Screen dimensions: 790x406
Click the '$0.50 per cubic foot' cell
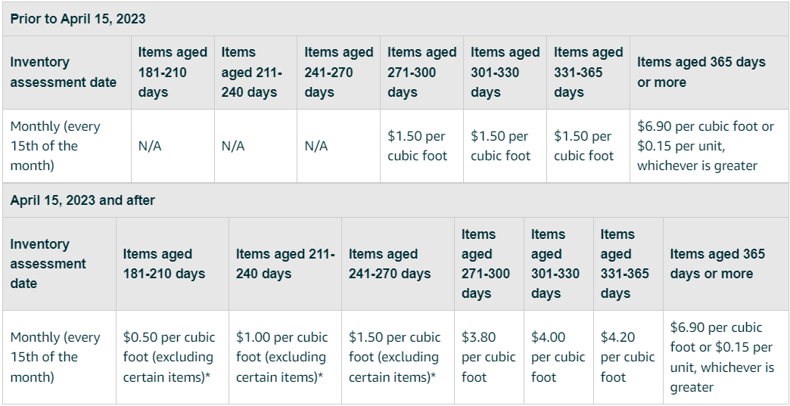click(x=170, y=357)
